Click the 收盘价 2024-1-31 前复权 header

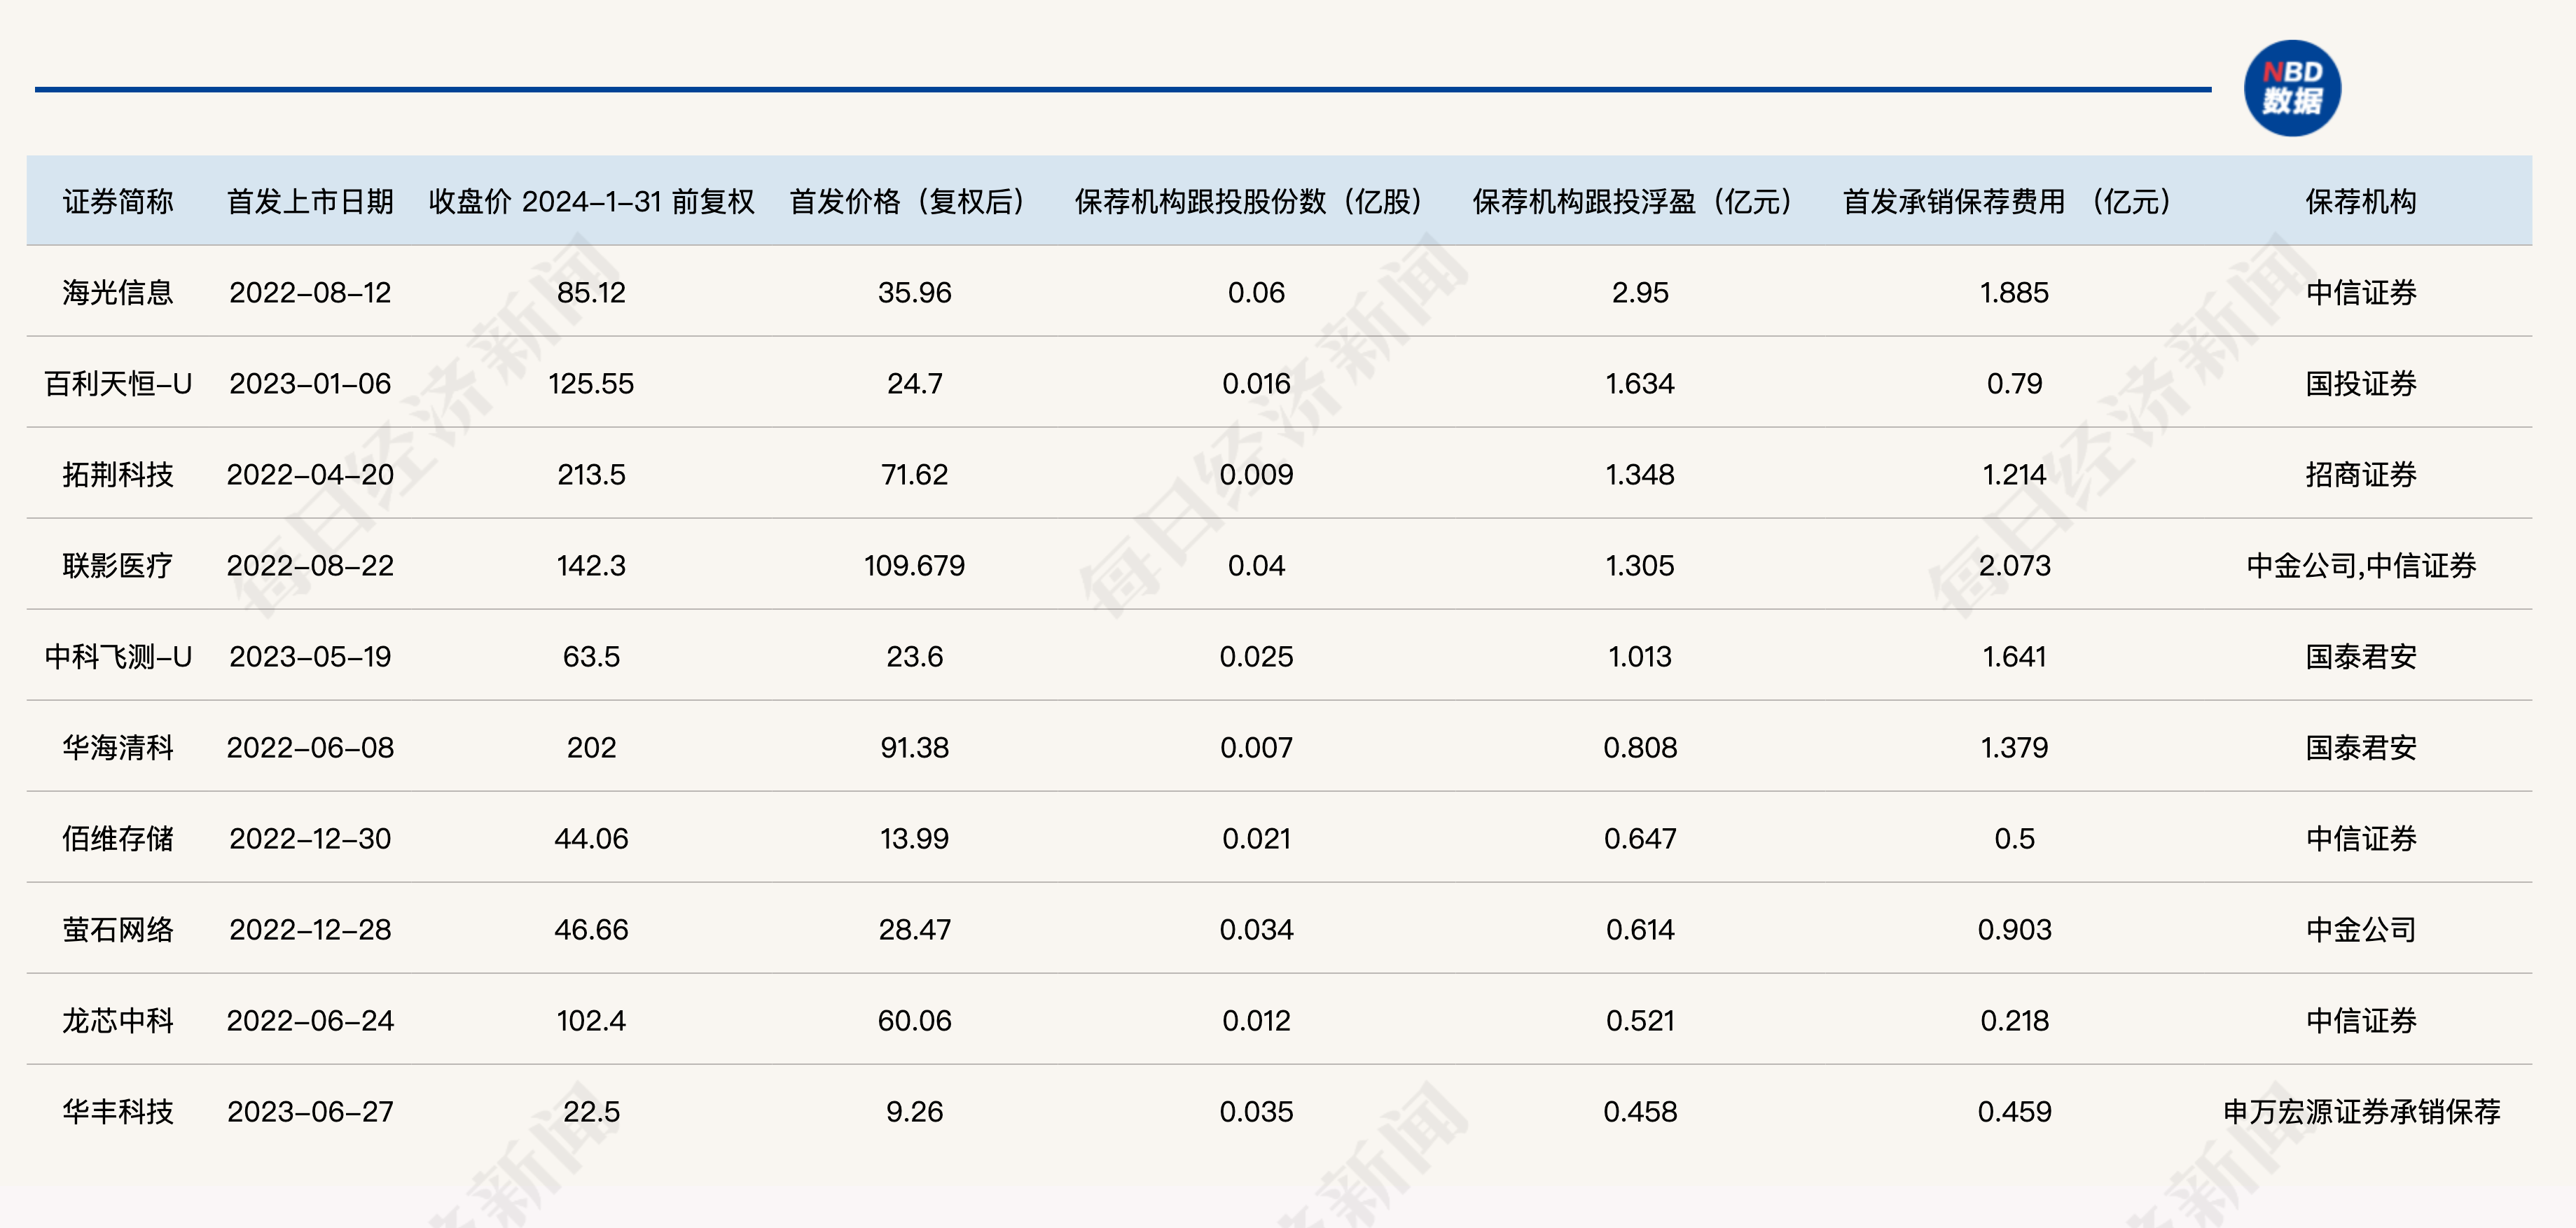591,202
